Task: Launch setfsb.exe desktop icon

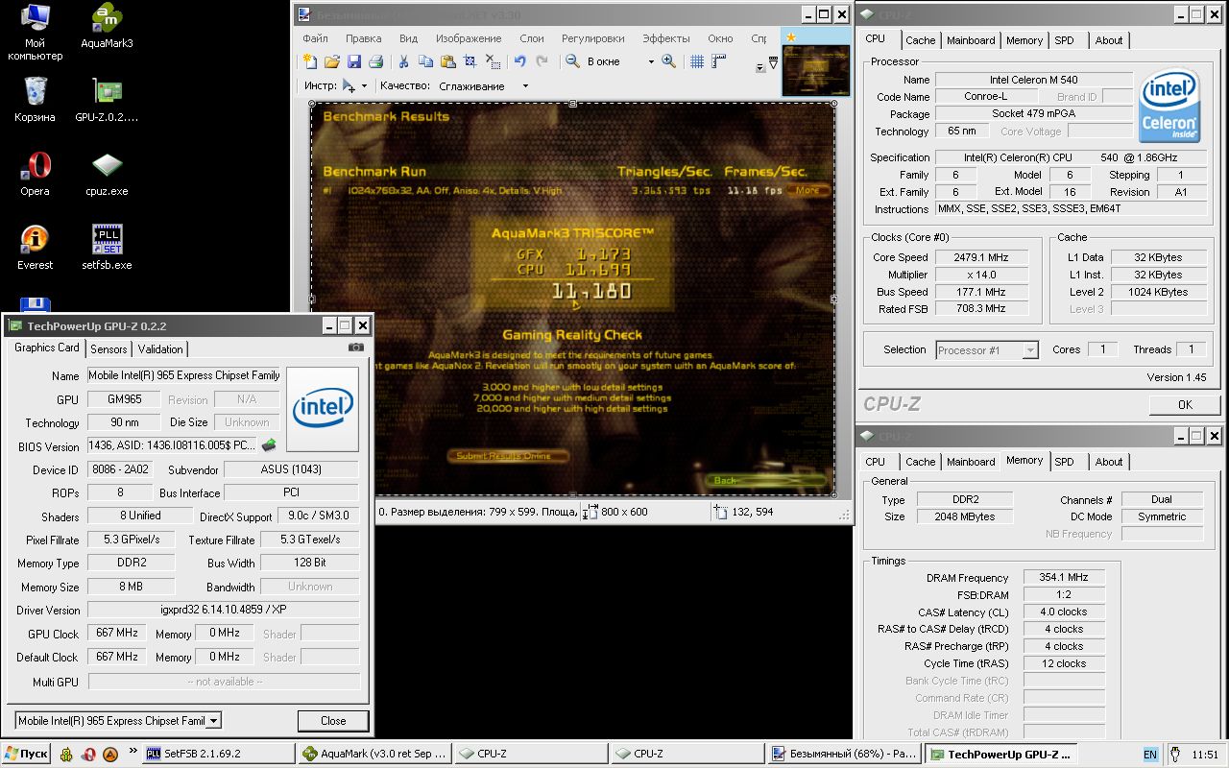Action: click(107, 248)
